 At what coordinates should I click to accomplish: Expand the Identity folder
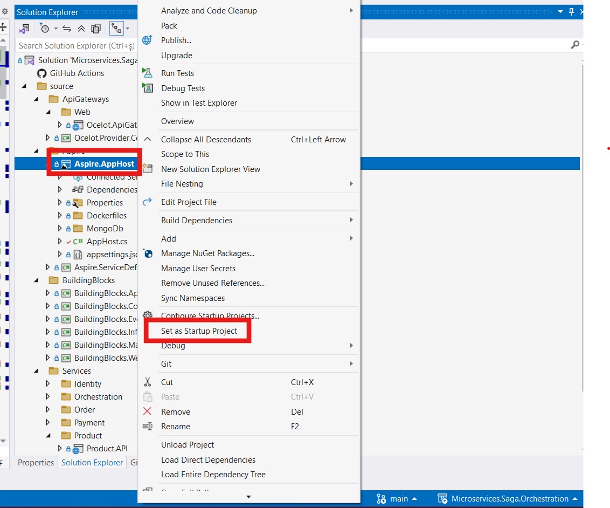pos(48,384)
